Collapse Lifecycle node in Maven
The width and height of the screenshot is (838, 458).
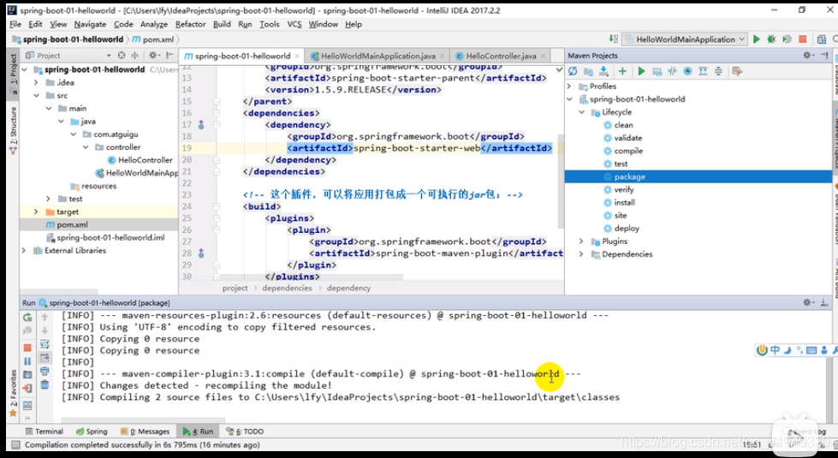pyautogui.click(x=581, y=112)
